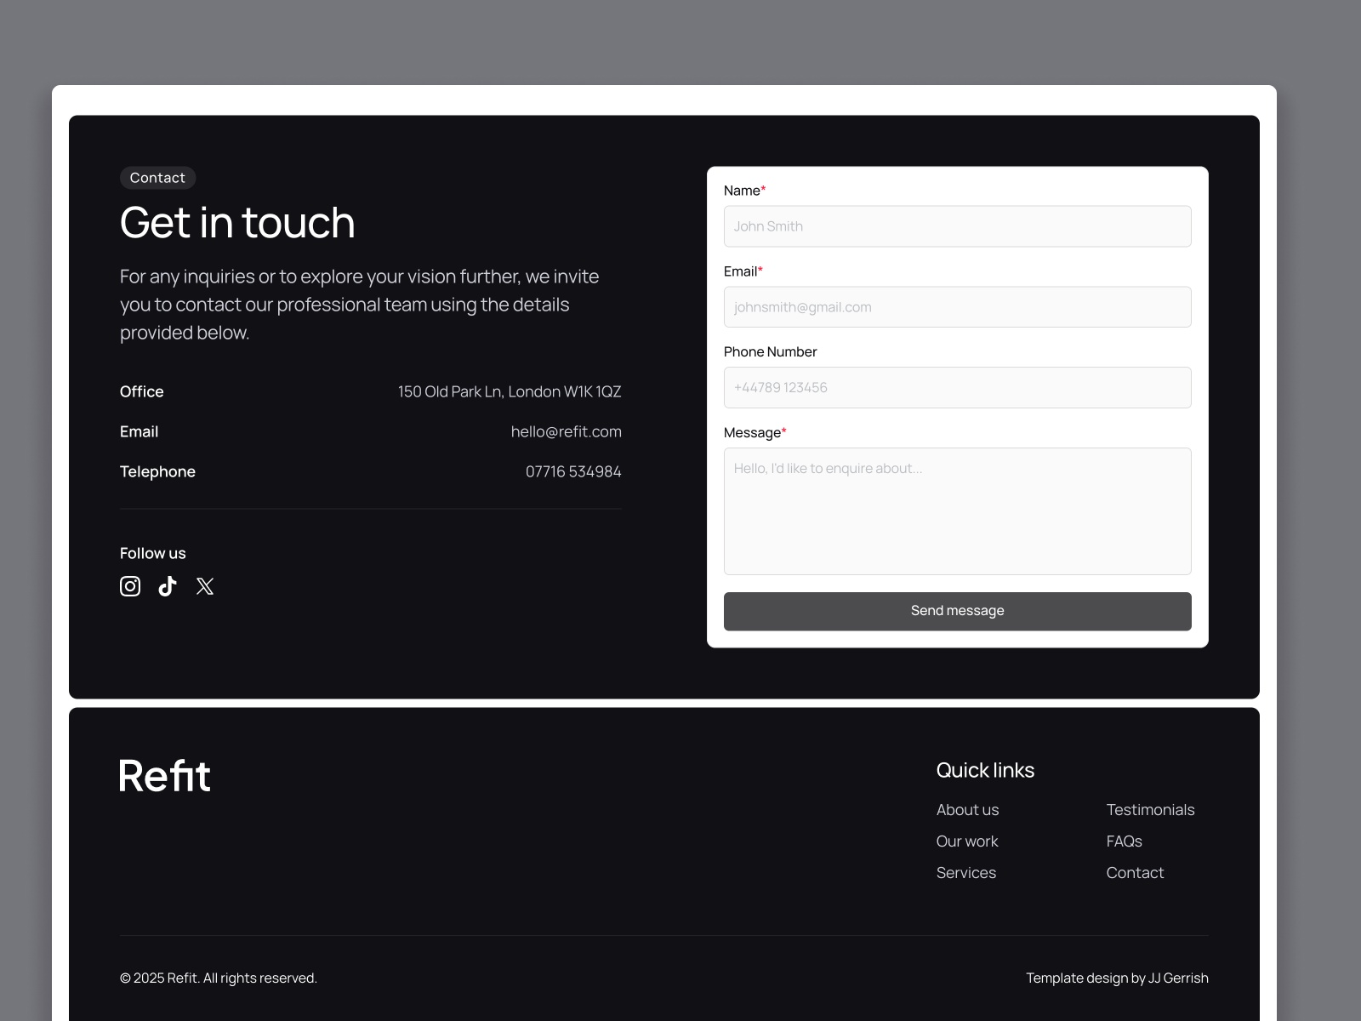Open the Contact quick link
The image size is (1361, 1021).
pos(1135,872)
